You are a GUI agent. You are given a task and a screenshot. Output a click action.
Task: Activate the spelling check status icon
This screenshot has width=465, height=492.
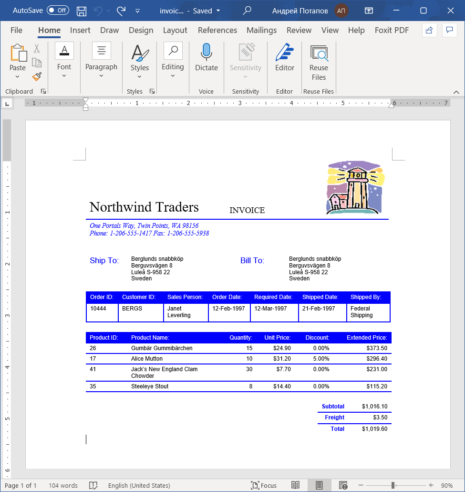tap(93, 485)
